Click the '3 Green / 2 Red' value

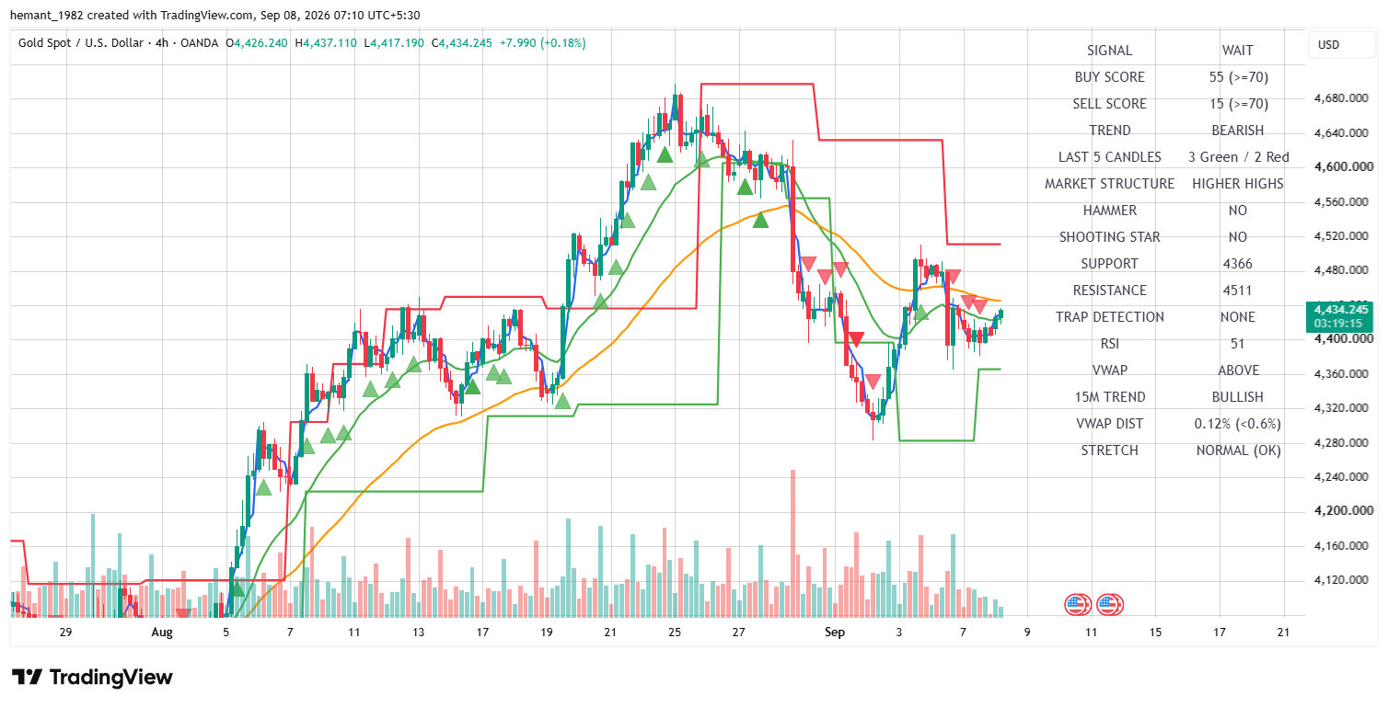tap(1238, 157)
